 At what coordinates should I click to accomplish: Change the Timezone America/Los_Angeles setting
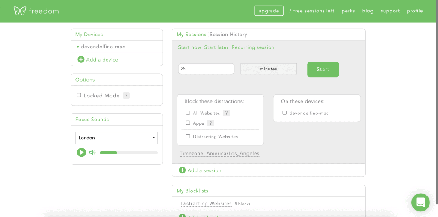(219, 154)
